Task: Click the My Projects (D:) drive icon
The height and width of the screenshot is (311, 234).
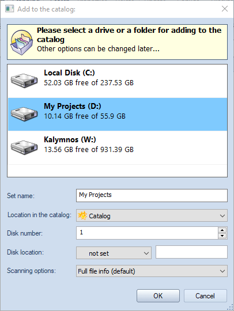Action: click(x=24, y=114)
